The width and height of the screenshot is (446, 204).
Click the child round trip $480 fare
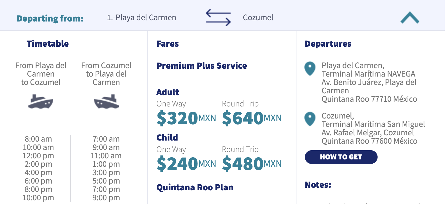[252, 164]
